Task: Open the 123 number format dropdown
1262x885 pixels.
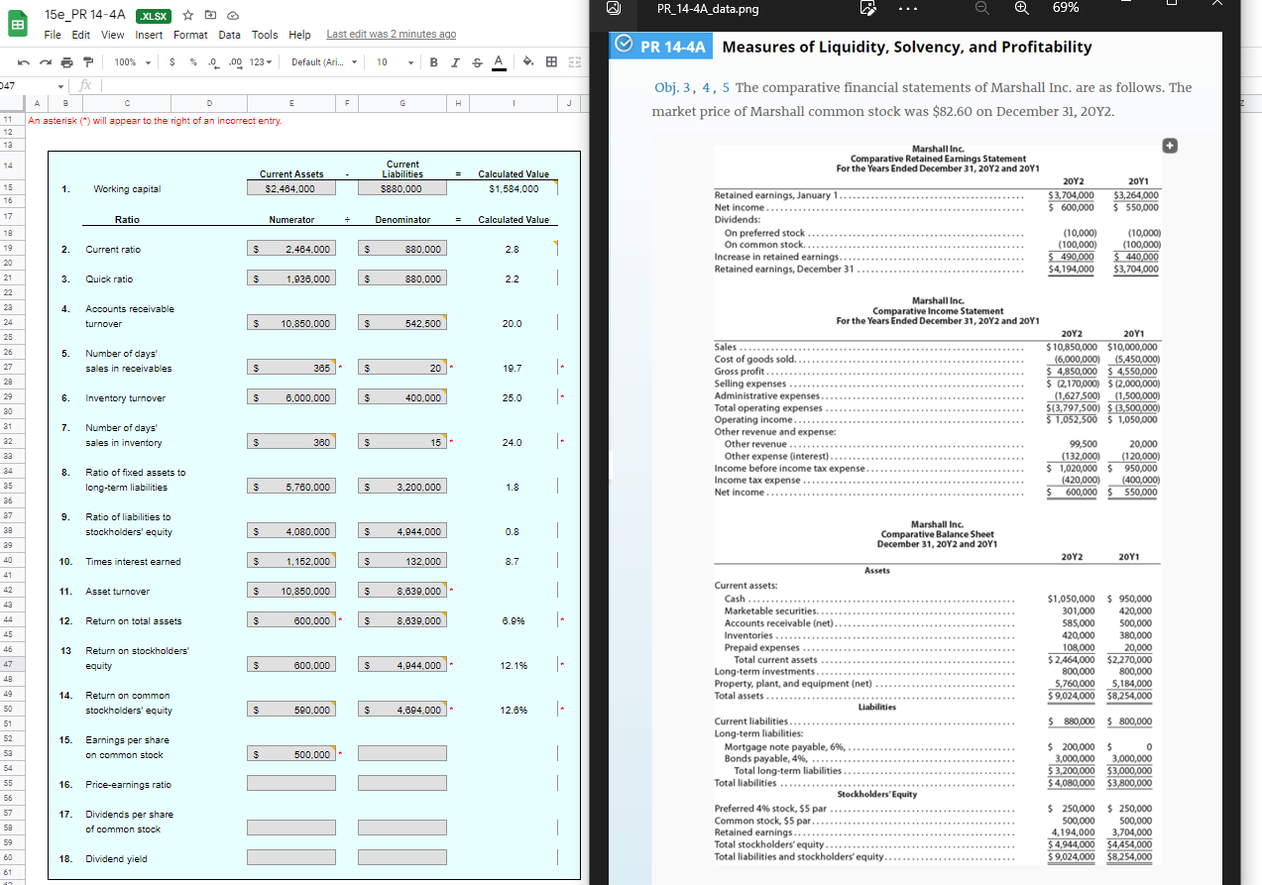Action: click(259, 62)
